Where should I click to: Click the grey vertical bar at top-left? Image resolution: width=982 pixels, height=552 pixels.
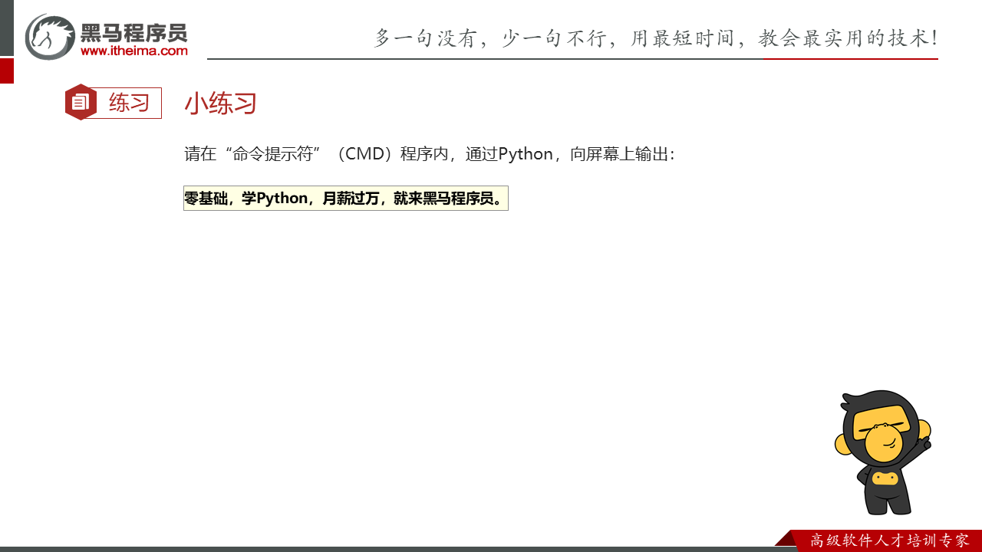6,28
